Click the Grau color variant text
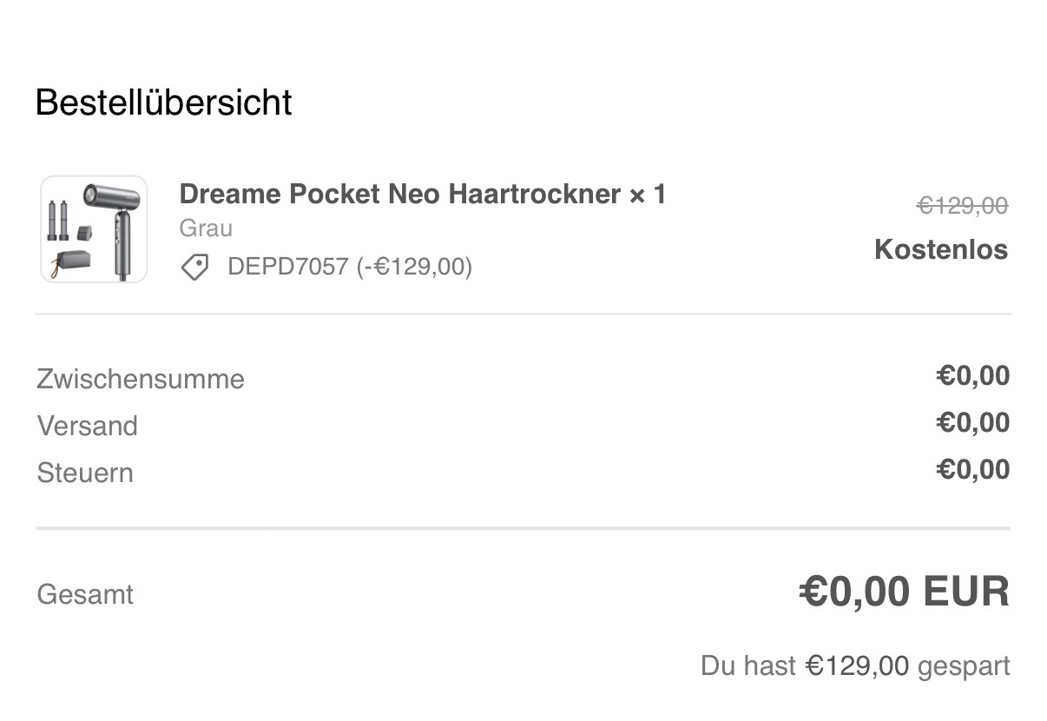 pos(206,228)
